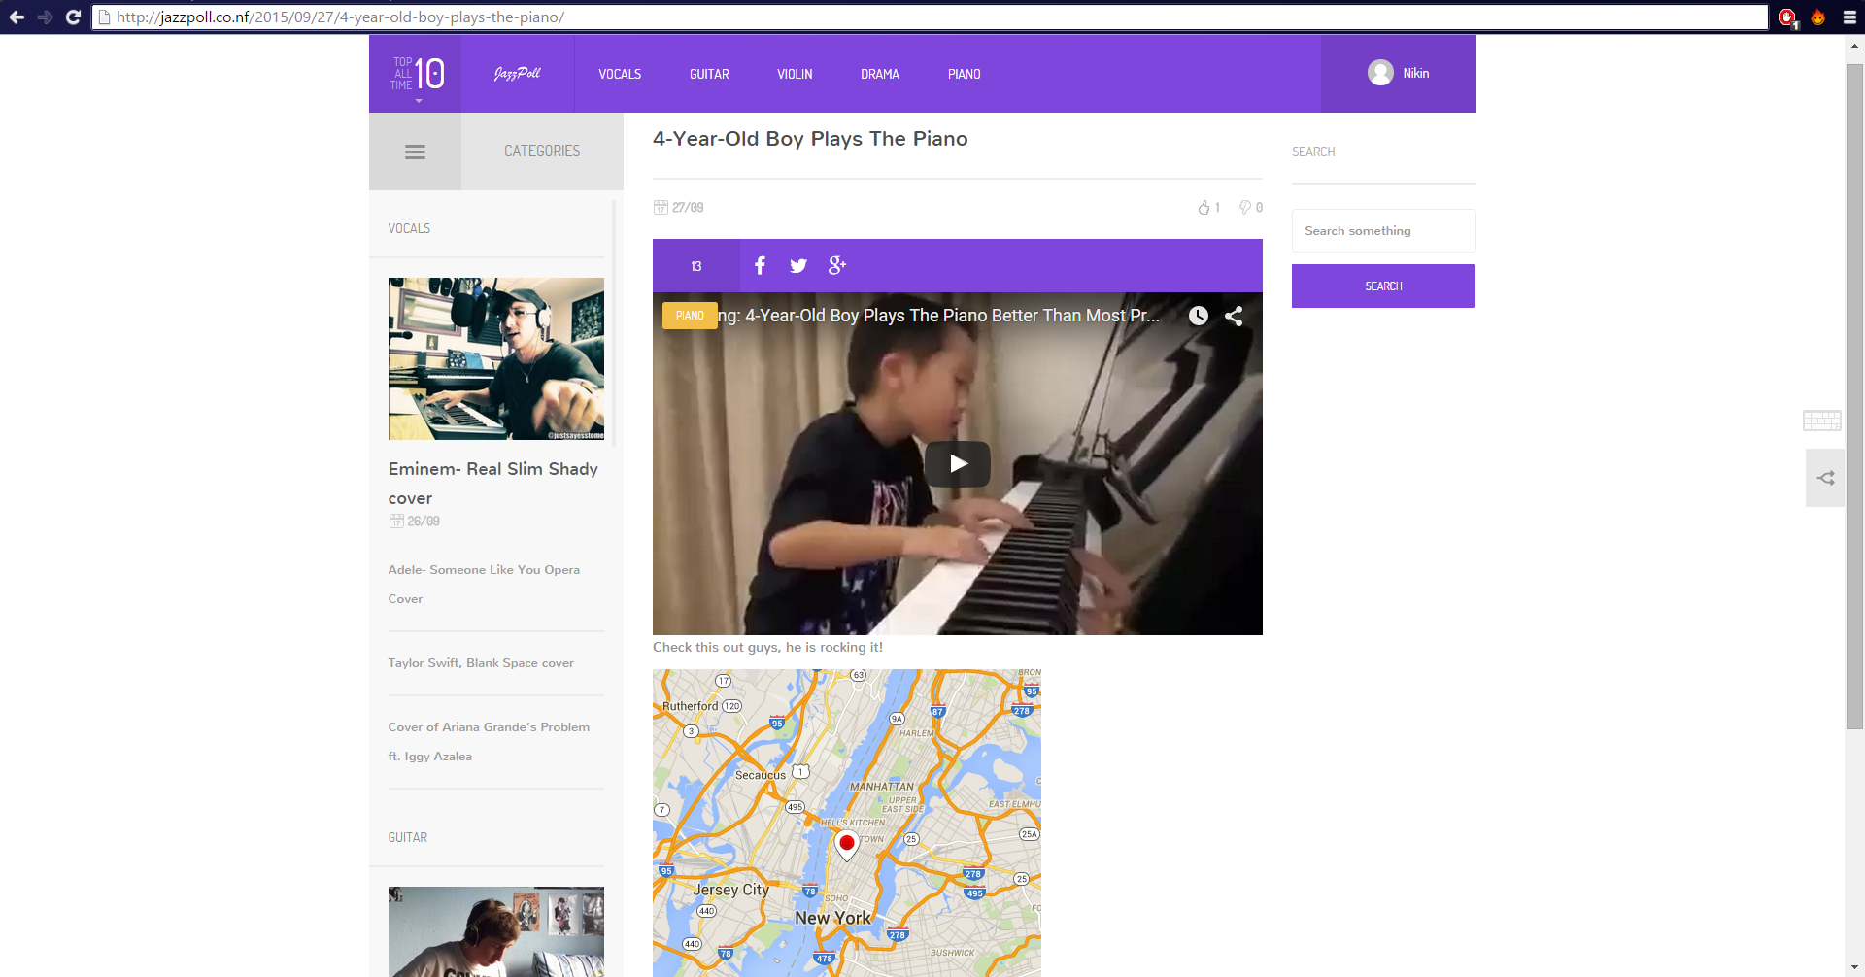Click the red browser extension icon
1865x977 pixels.
[1787, 17]
